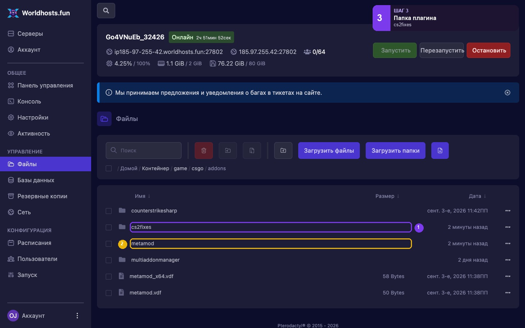Click the csgo breadcrumb link
This screenshot has width=525, height=328.
pyautogui.click(x=198, y=168)
